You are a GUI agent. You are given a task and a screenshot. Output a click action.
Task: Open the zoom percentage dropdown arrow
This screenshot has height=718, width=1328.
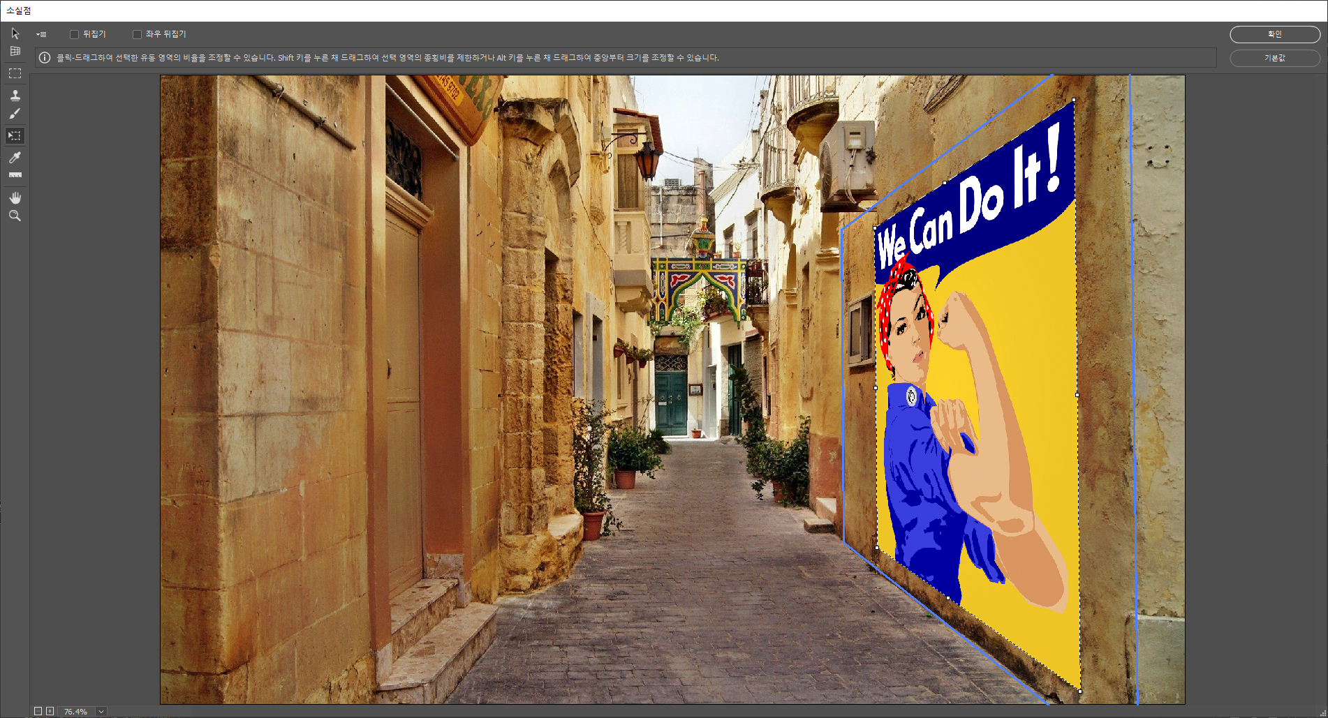pos(101,712)
